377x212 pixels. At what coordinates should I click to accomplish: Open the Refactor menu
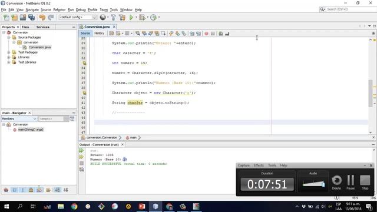pyautogui.click(x=59, y=9)
